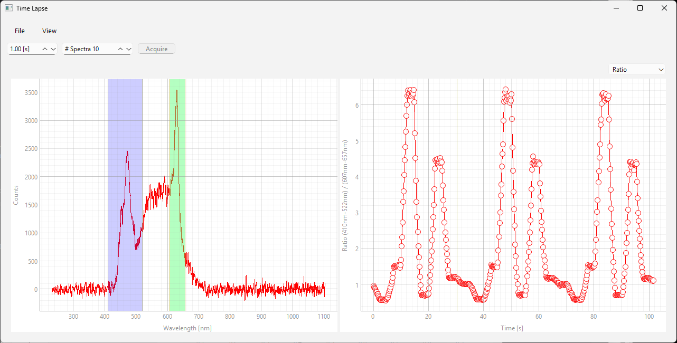Click the Wavelength [nm] axis label
This screenshot has width=677, height=343.
pos(187,328)
